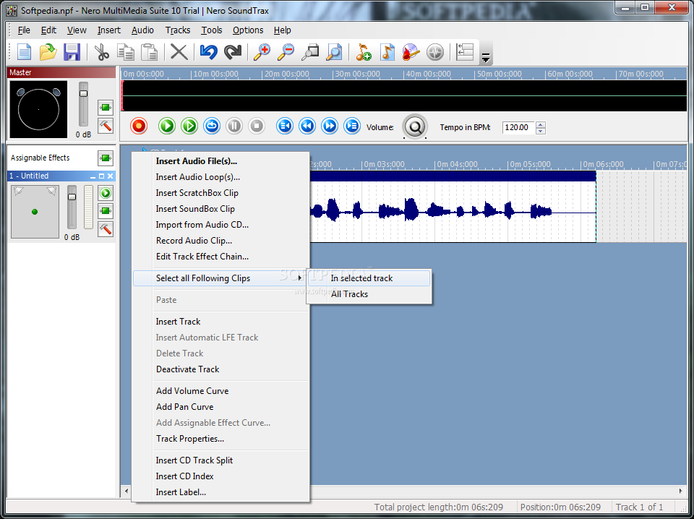Copy selection with the toolbar copy icon
The height and width of the screenshot is (519, 694).
coord(126,52)
